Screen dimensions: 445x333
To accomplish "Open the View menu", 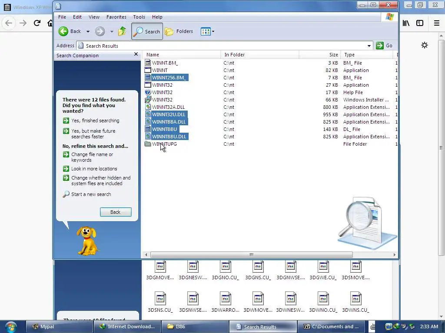I will point(94,17).
